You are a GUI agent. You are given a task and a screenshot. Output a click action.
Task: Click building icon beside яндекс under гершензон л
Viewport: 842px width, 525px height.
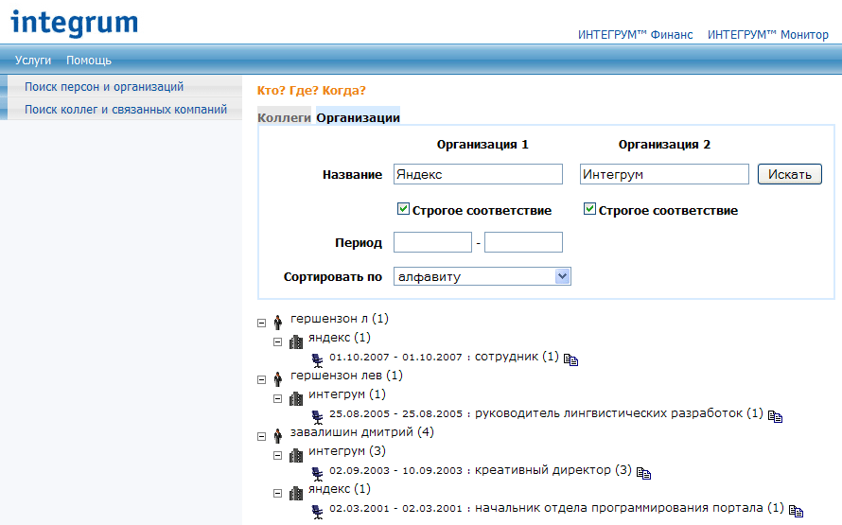[x=296, y=341]
